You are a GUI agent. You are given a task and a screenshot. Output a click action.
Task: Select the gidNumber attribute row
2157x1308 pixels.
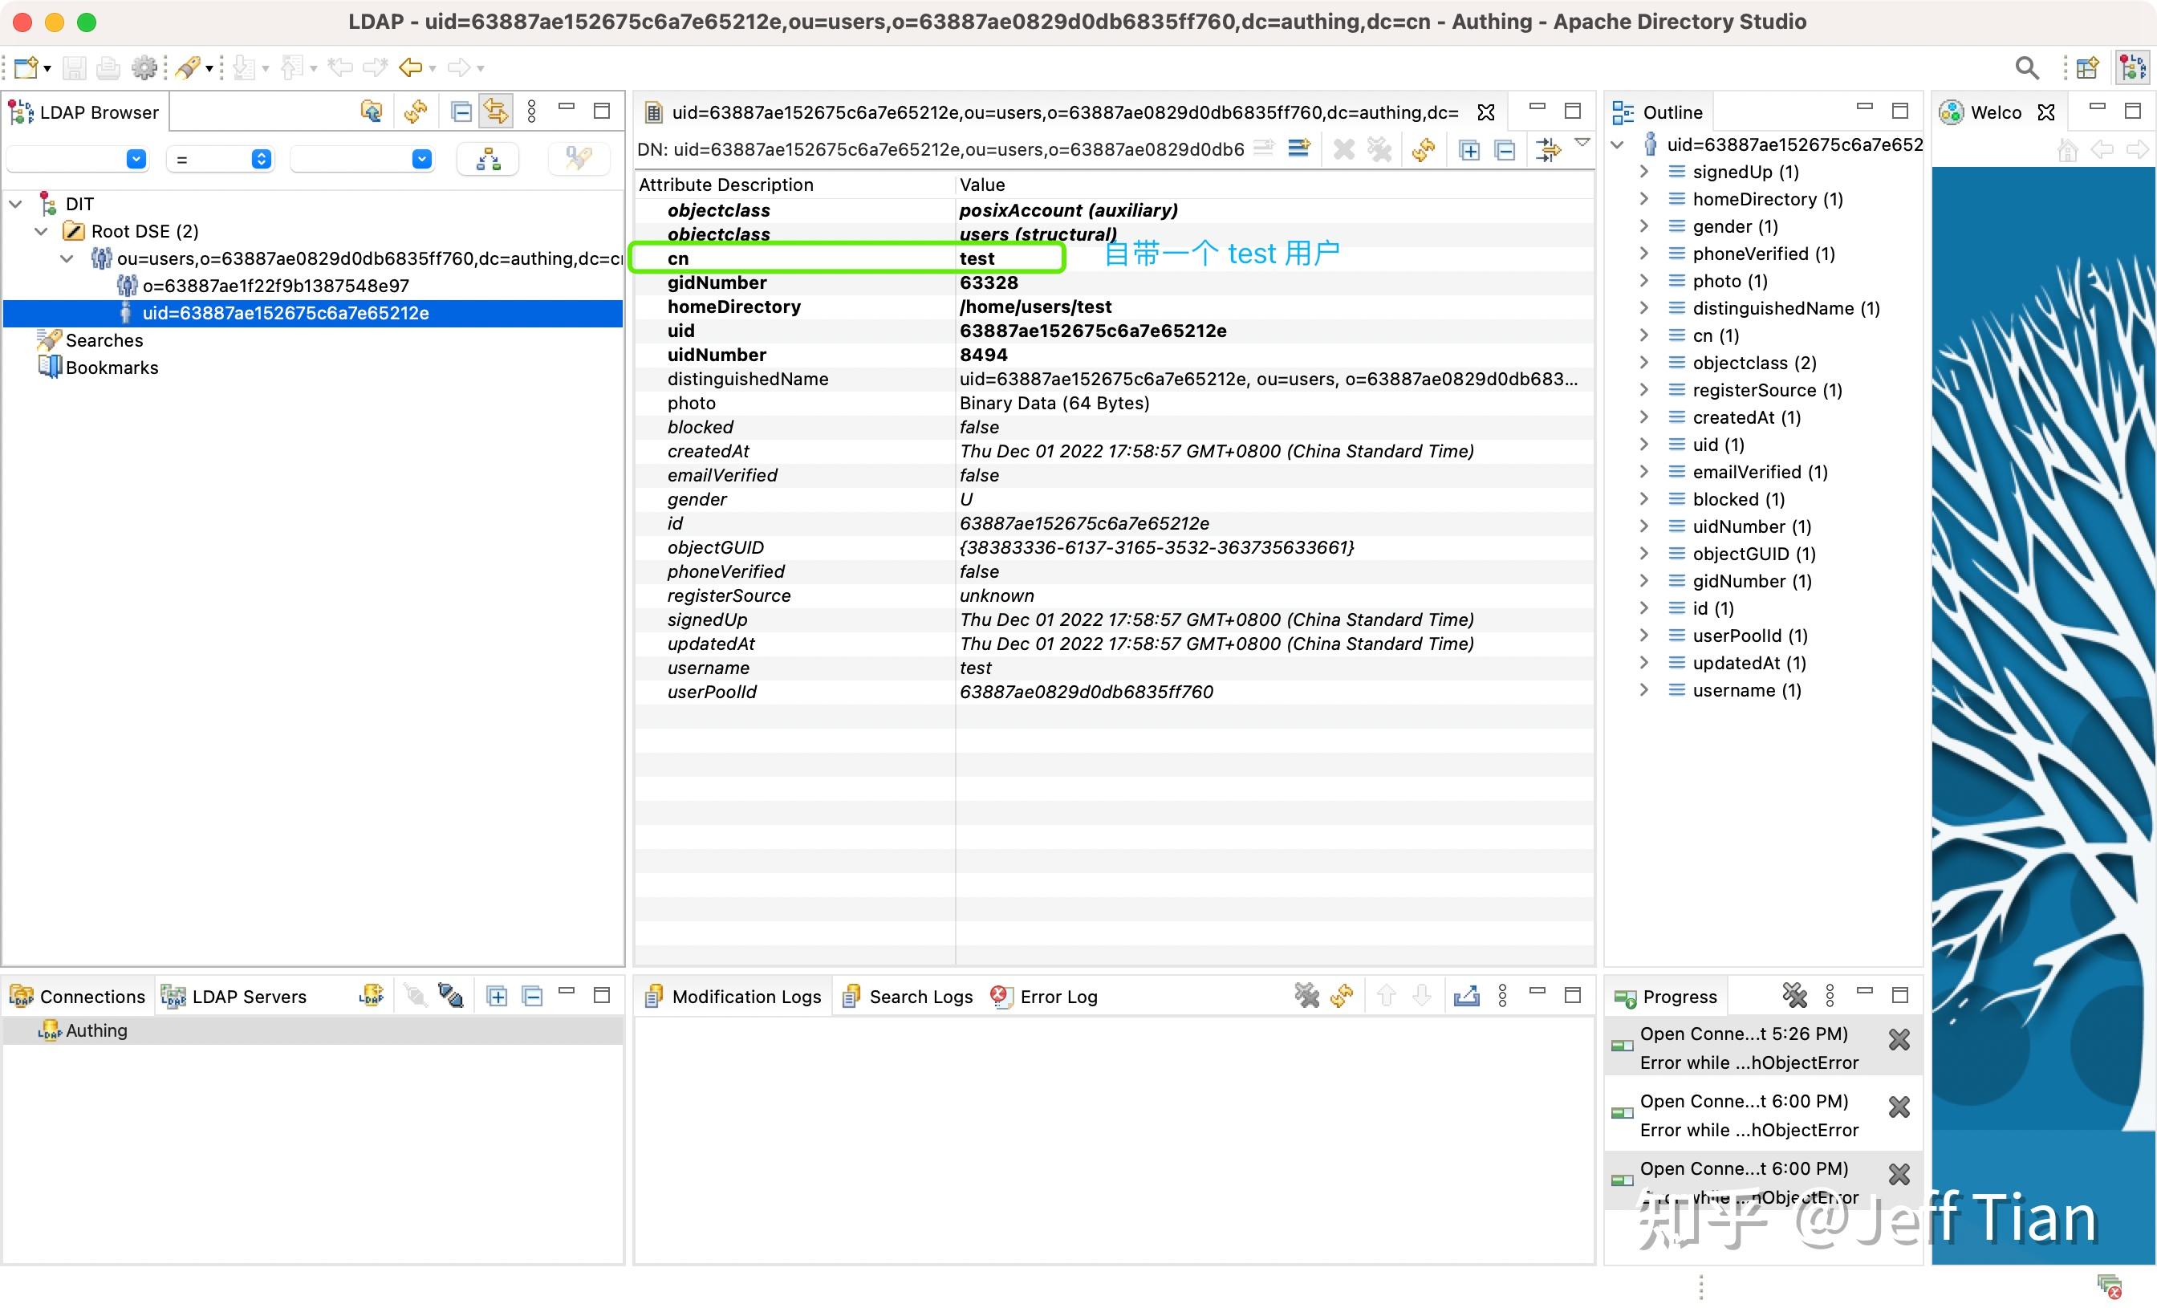[716, 282]
